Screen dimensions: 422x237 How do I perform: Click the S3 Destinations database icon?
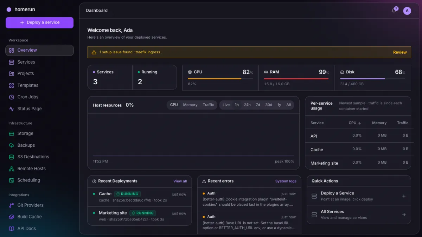(x=12, y=157)
